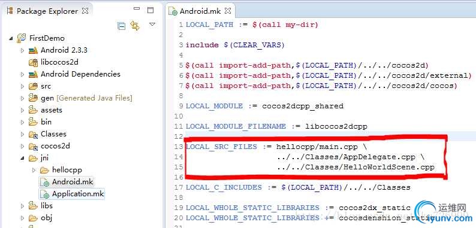Click LOCAL_PATH on line 1
The width and height of the screenshot is (476, 228).
(209, 25)
